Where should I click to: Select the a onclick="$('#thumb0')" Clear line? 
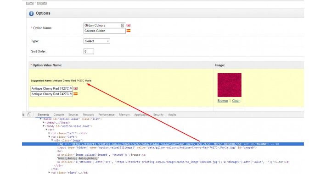click(x=173, y=162)
